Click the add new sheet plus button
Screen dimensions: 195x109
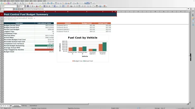click(x=11, y=106)
